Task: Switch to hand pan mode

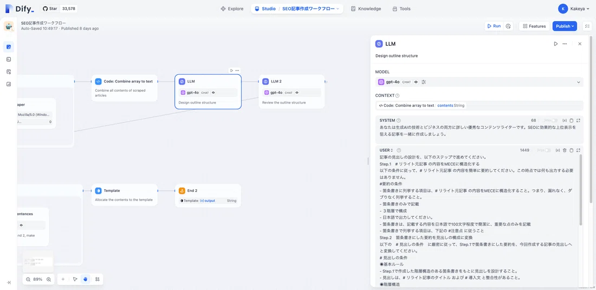Action: (85, 279)
